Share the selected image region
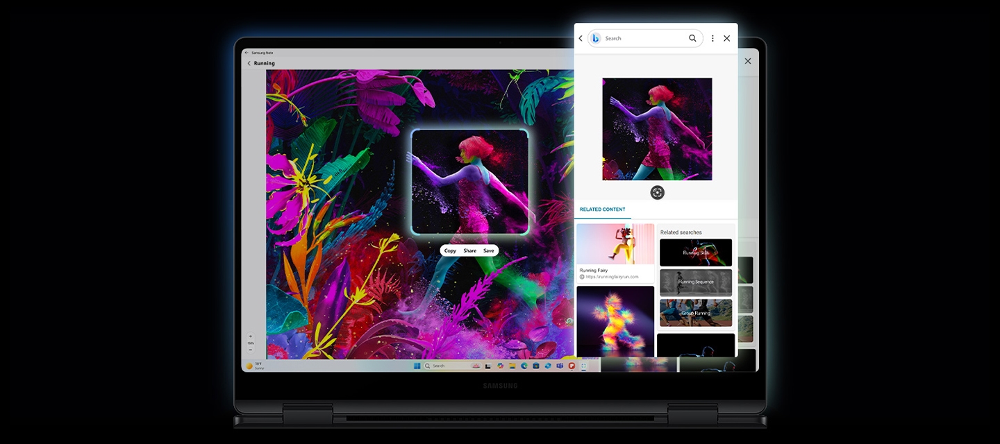 click(x=470, y=250)
